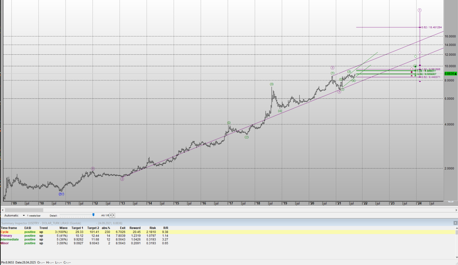
Task: Click Cycle Target 1 value 29.33
Action: point(79,232)
